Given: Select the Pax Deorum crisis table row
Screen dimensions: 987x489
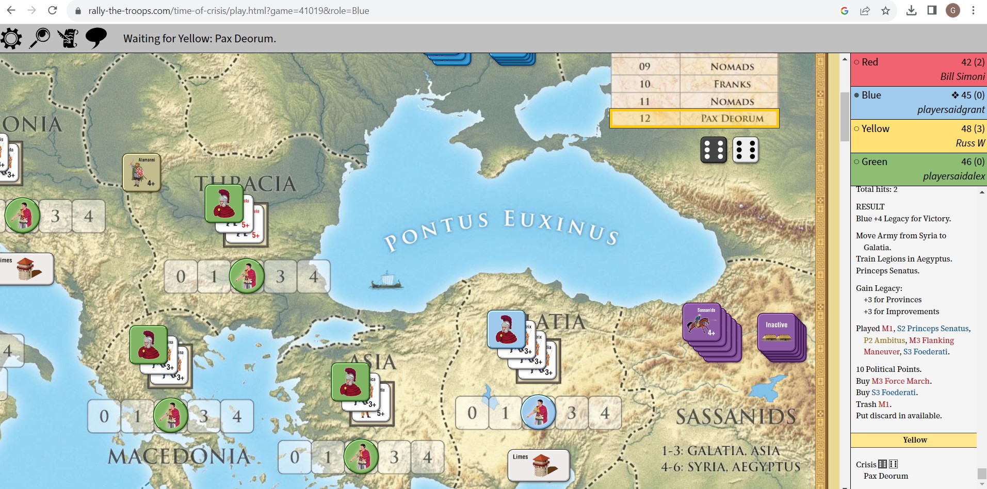Looking at the screenshot, I should click(694, 118).
